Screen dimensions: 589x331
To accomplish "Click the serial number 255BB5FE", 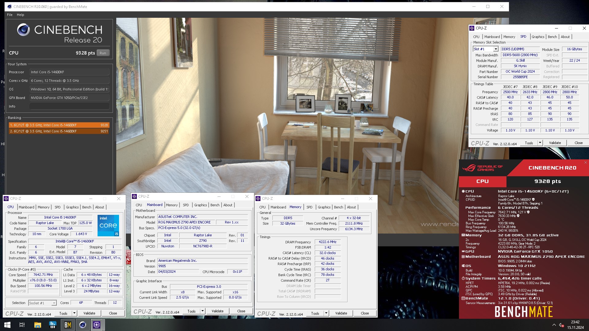I will point(520,77).
